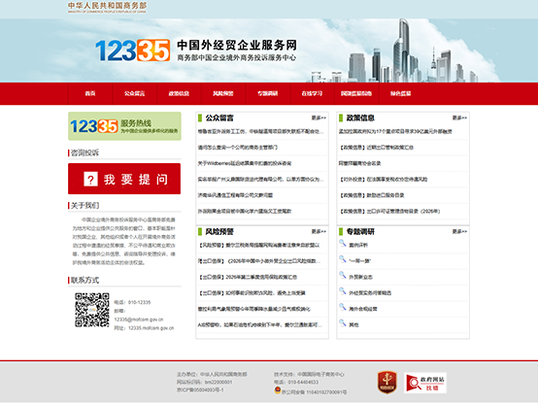Open 公众留言 in the navigation bar
This screenshot has height=403, width=538.
tap(134, 93)
